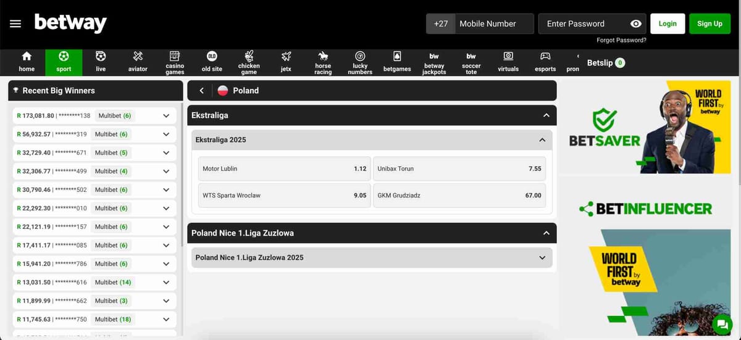Open casino games section
This screenshot has width=741, height=340.
click(175, 62)
